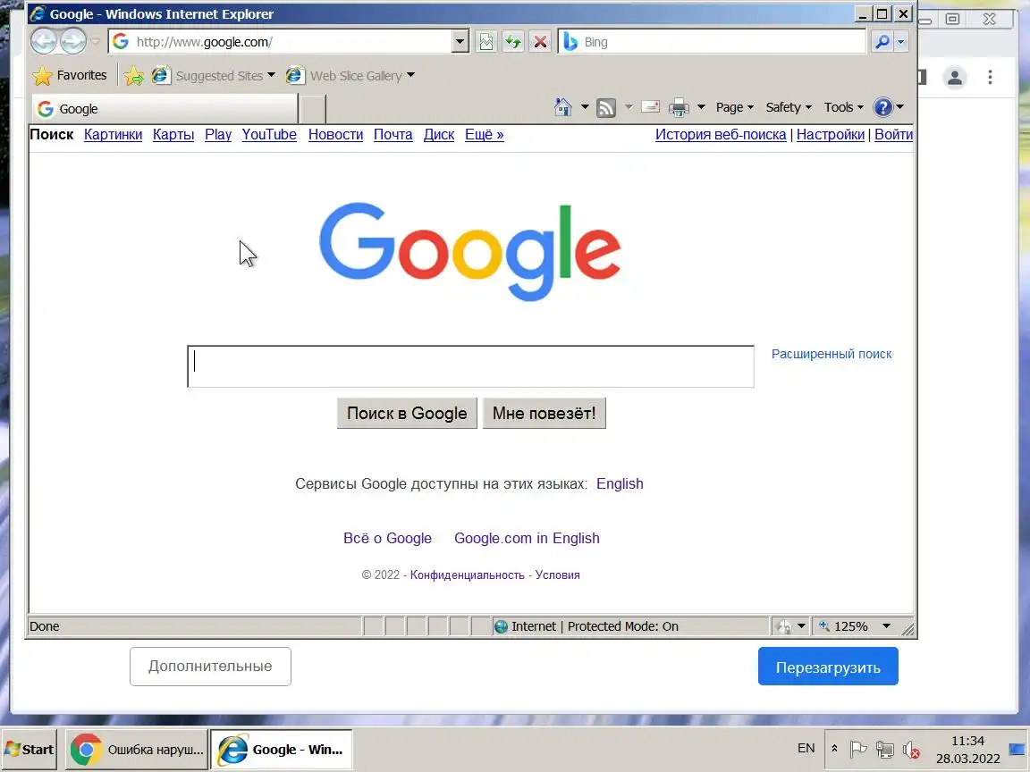Open Настройки link
Viewport: 1030px width, 772px height.
point(831,135)
